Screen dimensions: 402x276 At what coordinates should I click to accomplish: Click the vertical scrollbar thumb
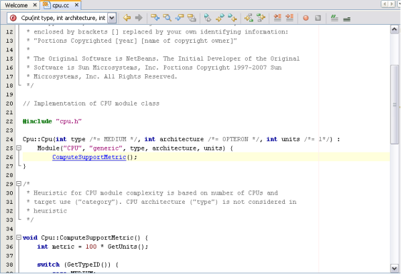(x=395, y=104)
